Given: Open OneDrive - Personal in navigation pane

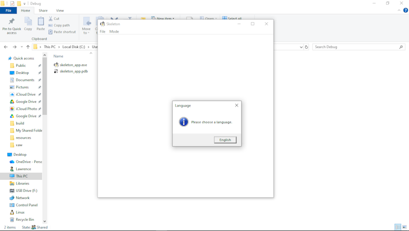Looking at the screenshot, I should pyautogui.click(x=26, y=162).
